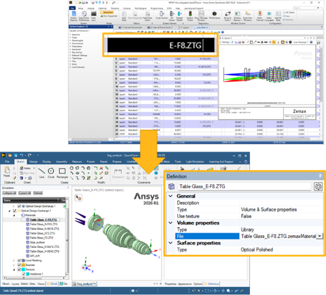Open System Explorer in OpticStudio ribbon
The image size is (326, 295).
tap(74, 16)
